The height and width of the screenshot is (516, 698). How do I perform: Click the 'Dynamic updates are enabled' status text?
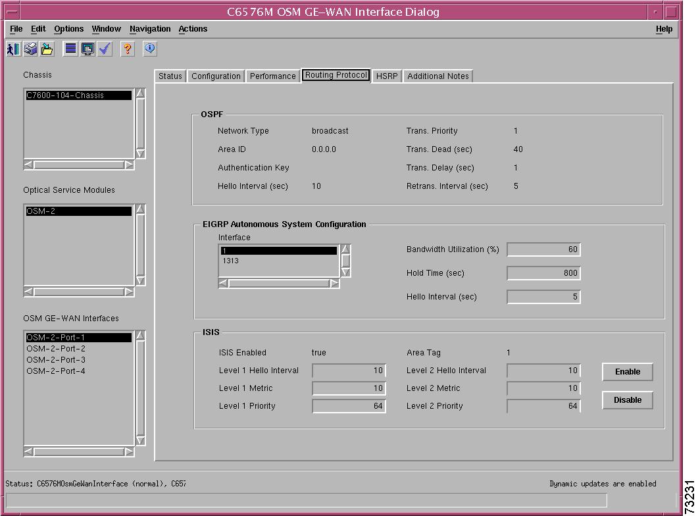603,484
